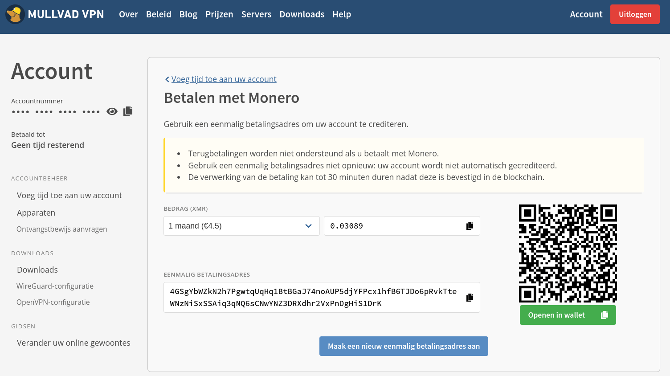Open the 1 maand (€4.5) dropdown
Image resolution: width=670 pixels, height=376 pixels.
[x=241, y=226]
